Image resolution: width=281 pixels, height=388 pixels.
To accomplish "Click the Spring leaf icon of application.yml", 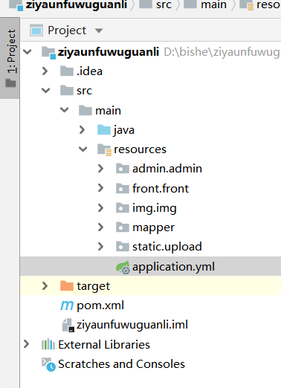I will pos(123,267).
